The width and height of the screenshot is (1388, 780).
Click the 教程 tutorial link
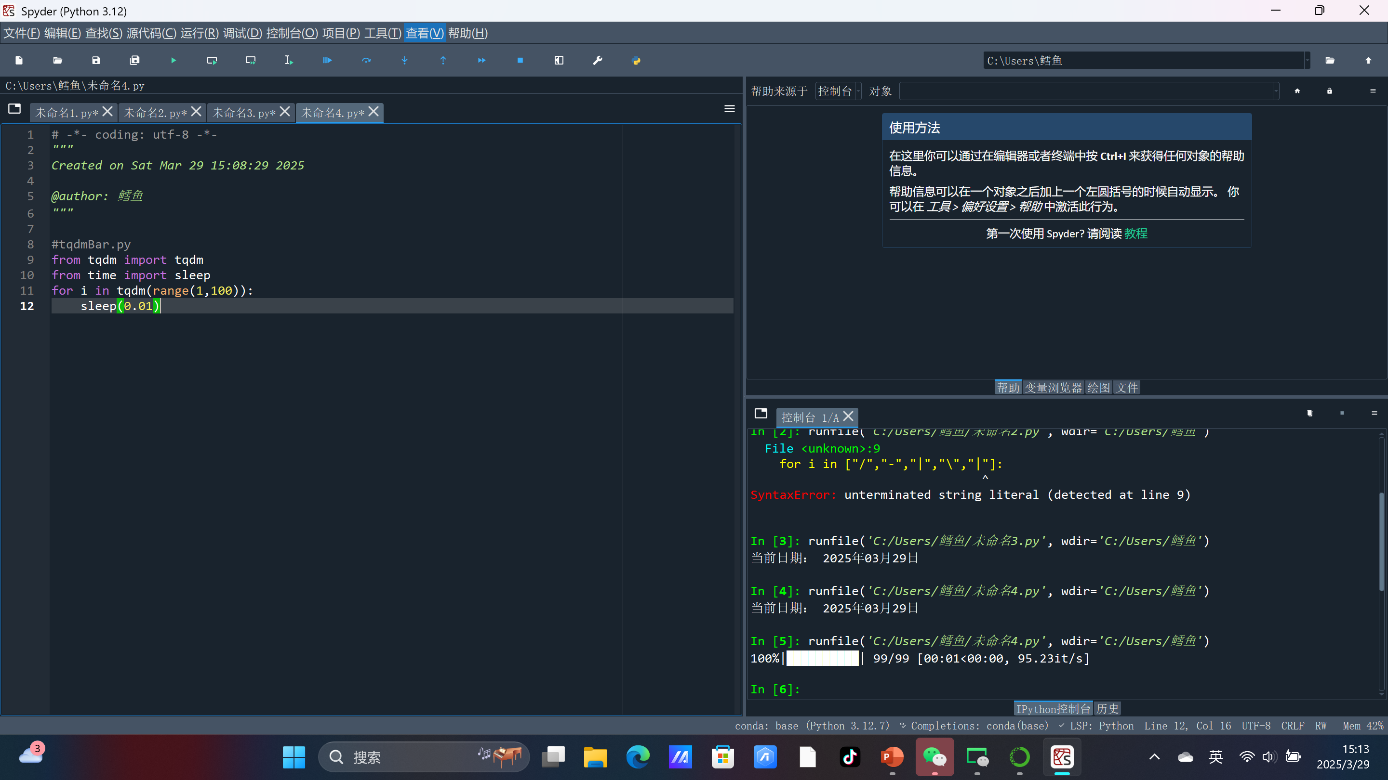tap(1135, 233)
